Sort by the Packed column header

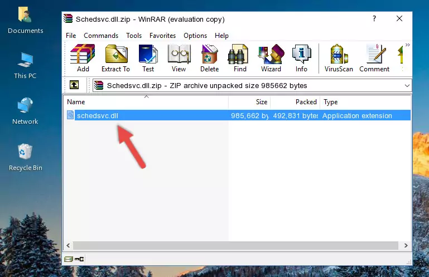(x=295, y=102)
